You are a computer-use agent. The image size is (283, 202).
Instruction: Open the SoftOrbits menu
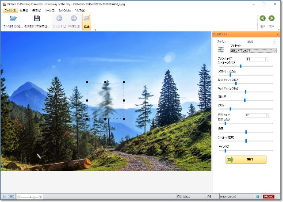pos(64,10)
